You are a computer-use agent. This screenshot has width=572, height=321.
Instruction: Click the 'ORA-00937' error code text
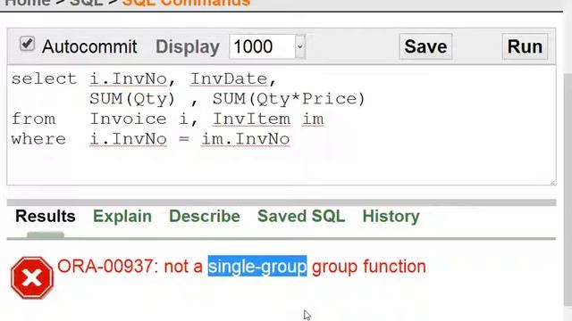pyautogui.click(x=105, y=267)
